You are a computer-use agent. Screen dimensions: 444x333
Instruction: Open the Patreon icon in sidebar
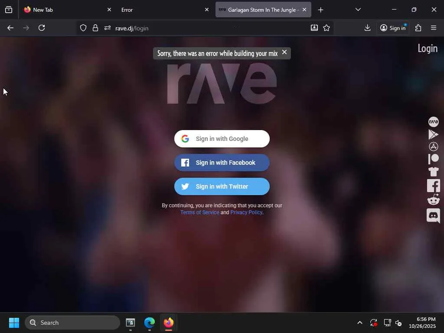[x=433, y=159]
